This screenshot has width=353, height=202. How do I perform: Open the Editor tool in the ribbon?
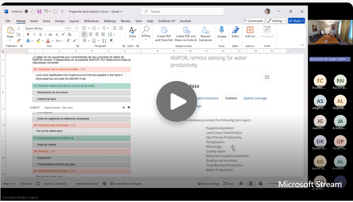click(235, 32)
